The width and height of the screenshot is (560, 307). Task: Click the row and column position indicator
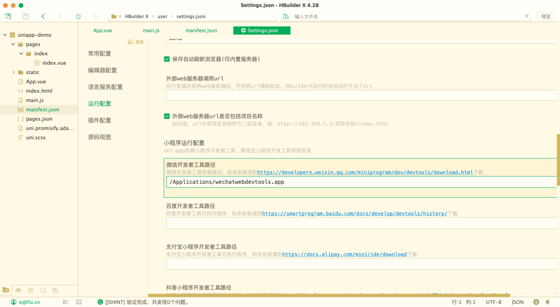click(x=464, y=302)
